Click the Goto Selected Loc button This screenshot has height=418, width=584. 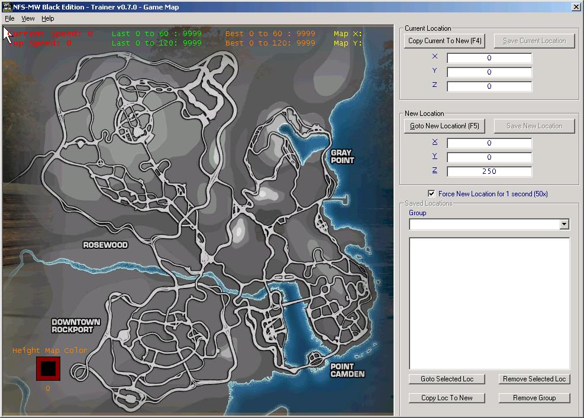(x=446, y=379)
